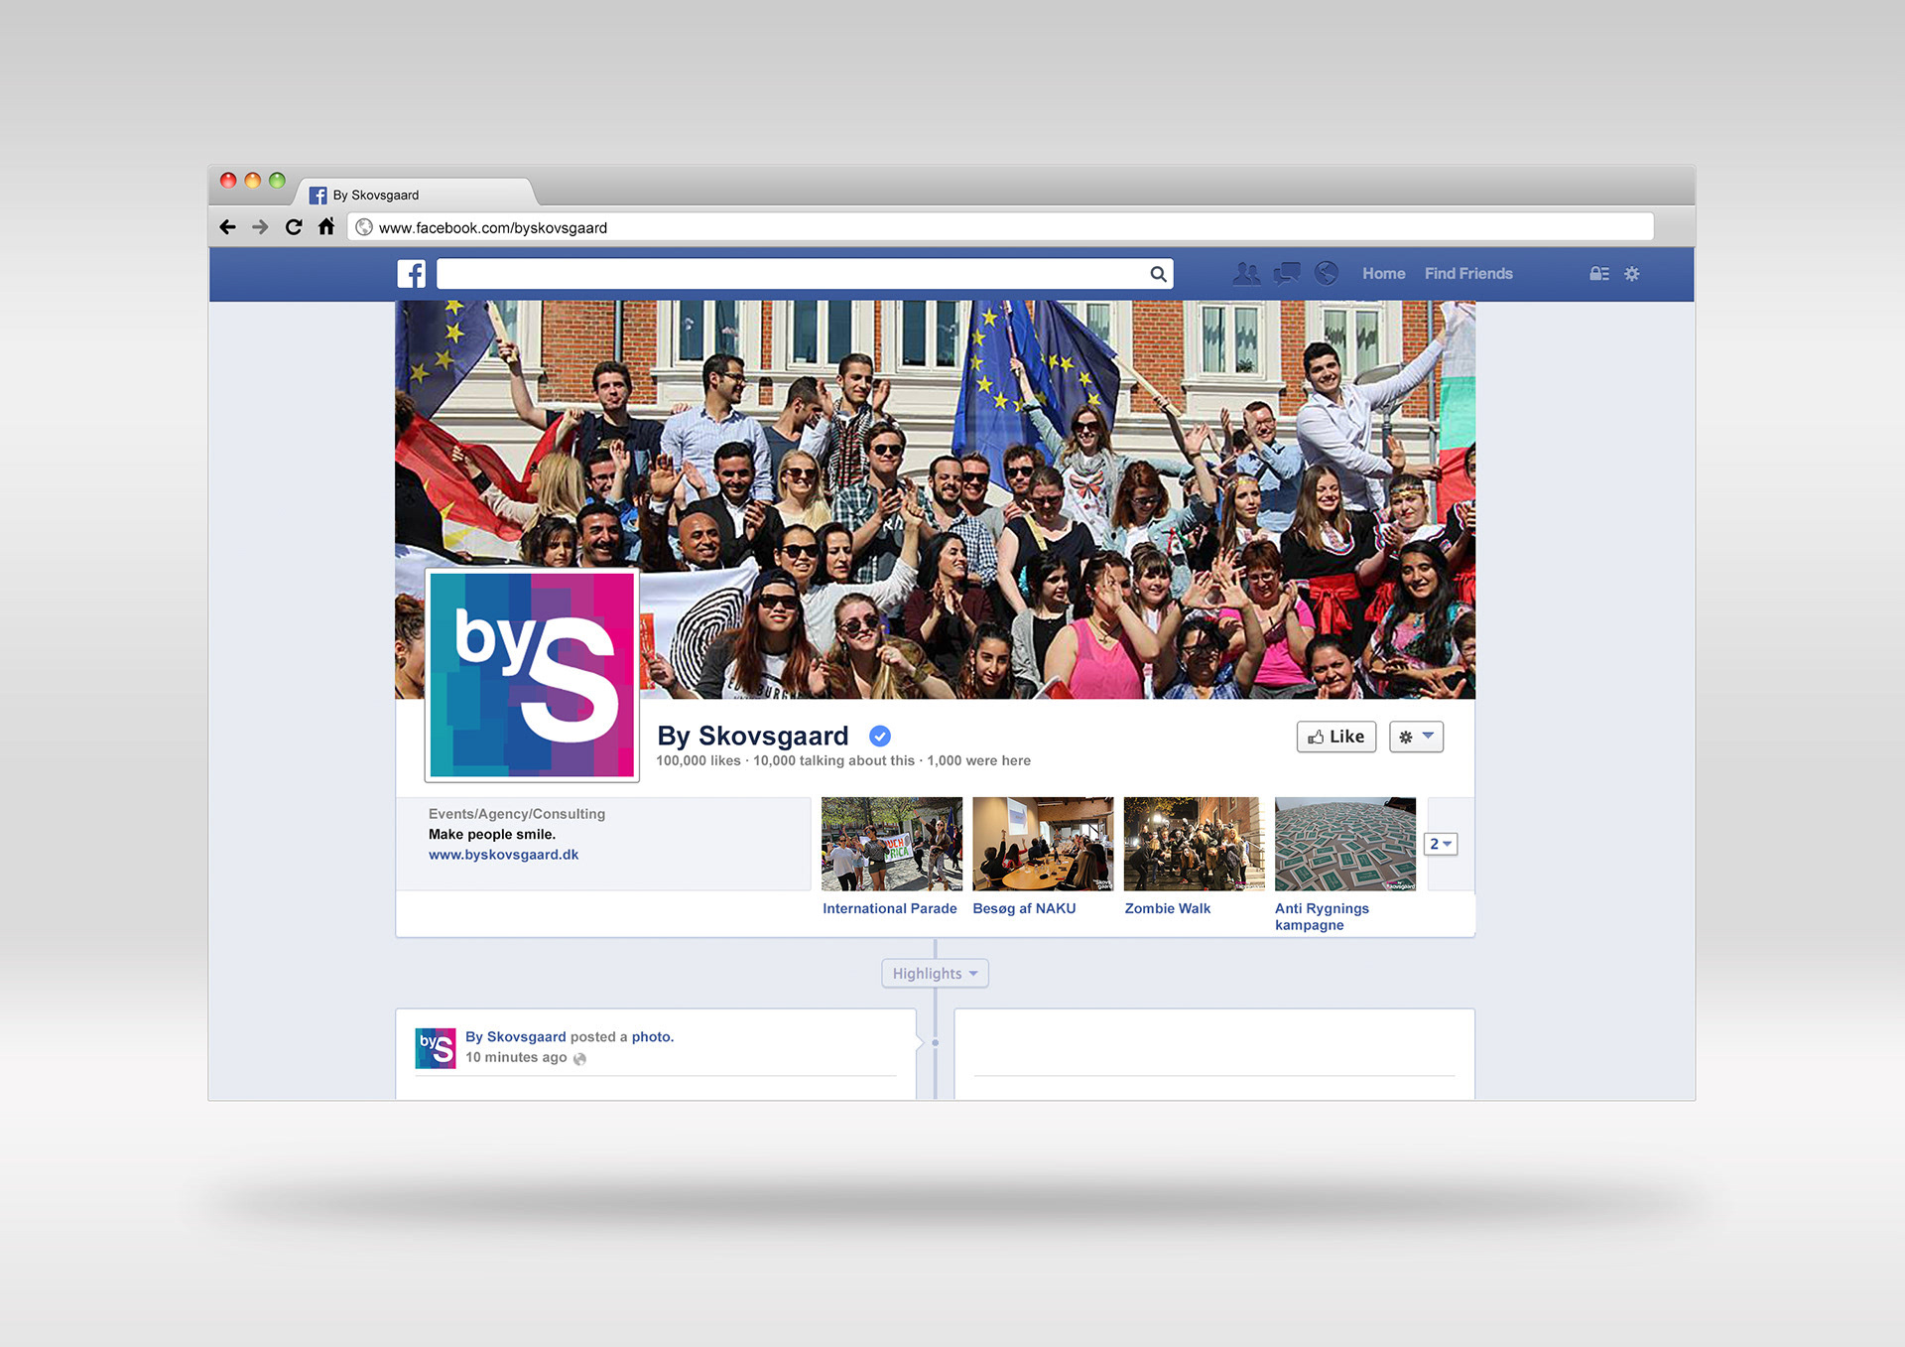Expand more apps with the 2 dropdown
The width and height of the screenshot is (1905, 1347).
coord(1441,844)
